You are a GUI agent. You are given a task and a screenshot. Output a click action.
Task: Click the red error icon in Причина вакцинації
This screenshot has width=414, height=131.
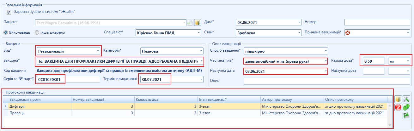pyautogui.click(x=348, y=33)
